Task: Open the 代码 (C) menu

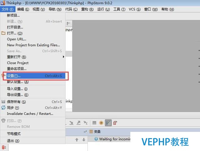Action: (x=71, y=9)
